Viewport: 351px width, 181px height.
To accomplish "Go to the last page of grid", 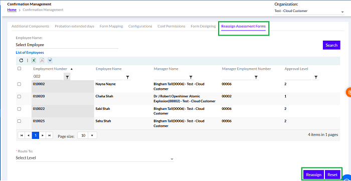I will tap(50, 135).
